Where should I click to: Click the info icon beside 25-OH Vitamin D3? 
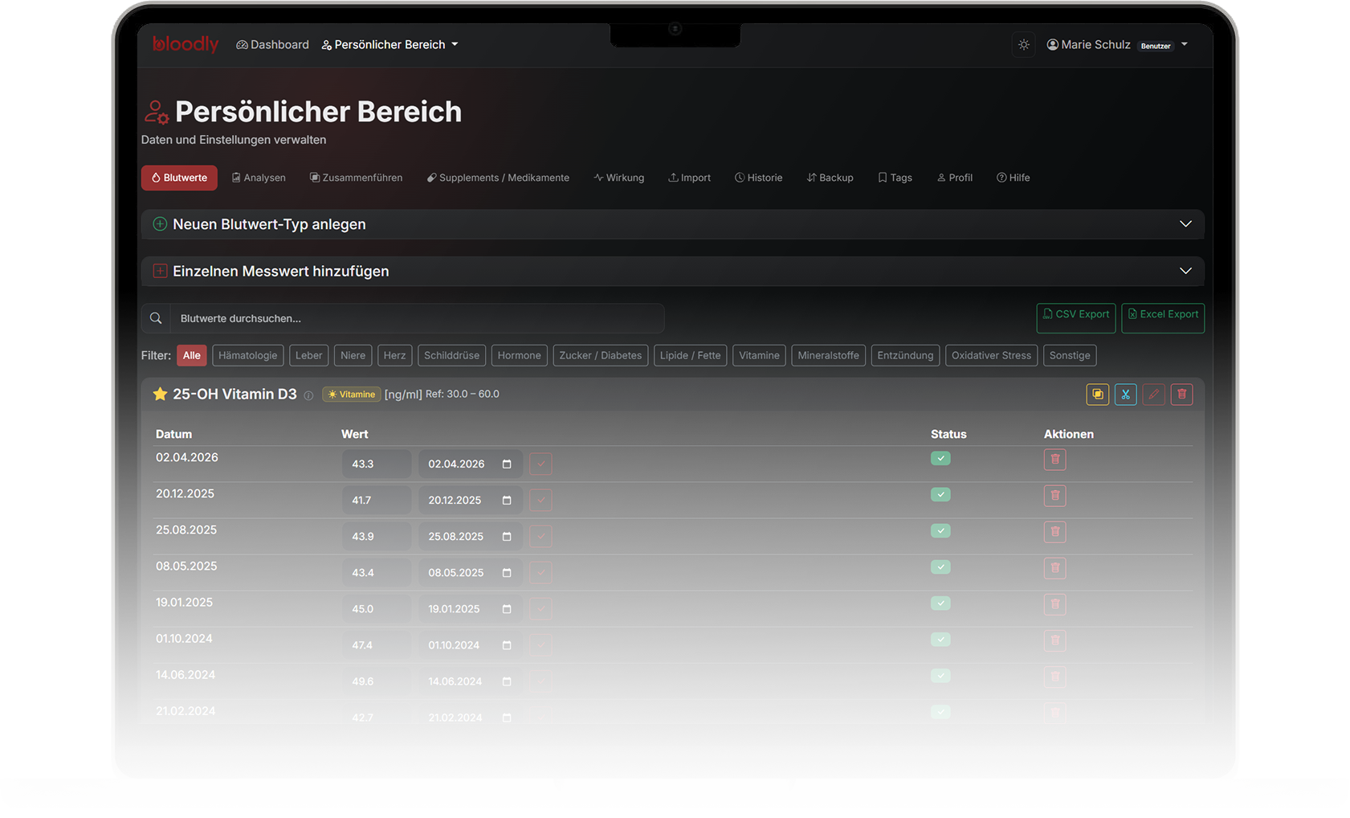tap(308, 395)
